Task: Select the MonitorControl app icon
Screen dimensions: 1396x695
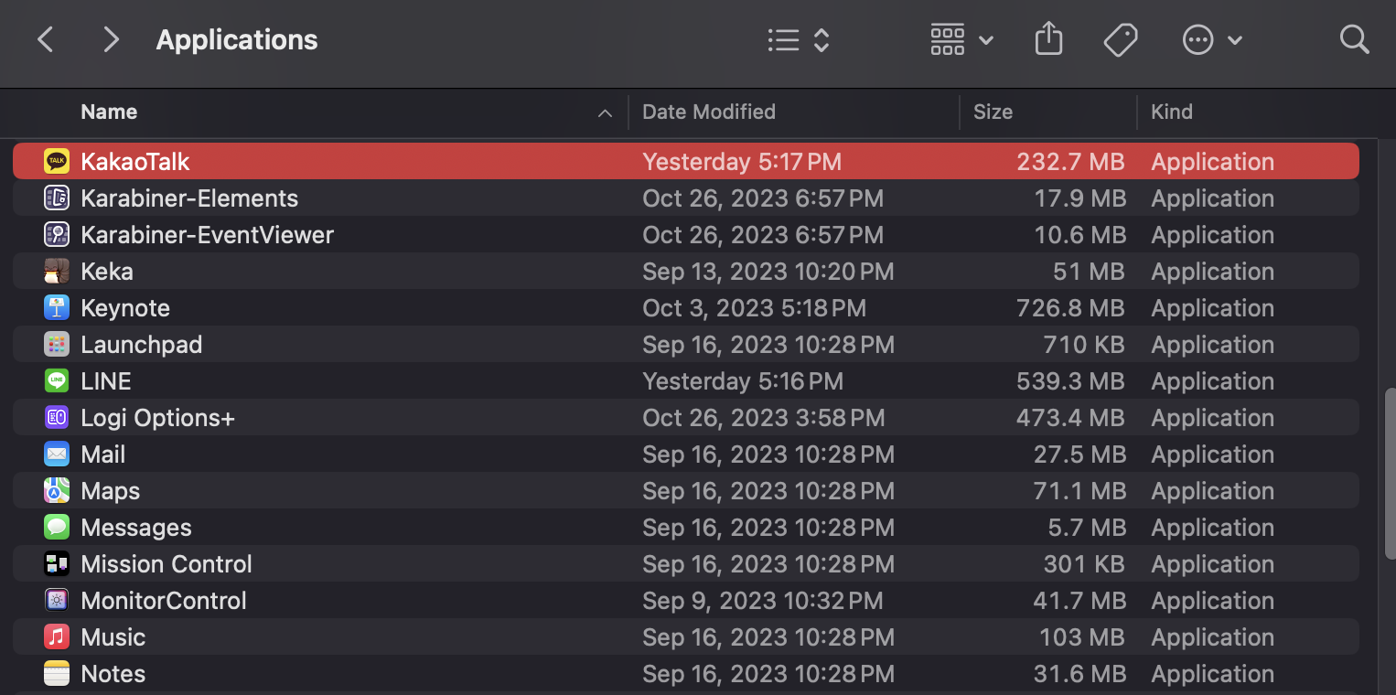Action: coord(57,601)
